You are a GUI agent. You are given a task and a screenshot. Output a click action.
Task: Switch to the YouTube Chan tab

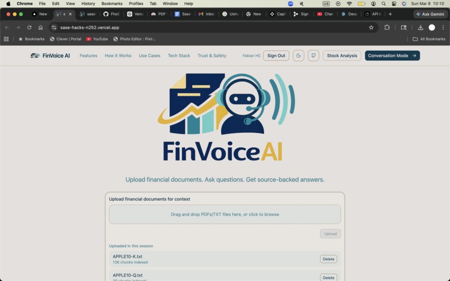(325, 14)
